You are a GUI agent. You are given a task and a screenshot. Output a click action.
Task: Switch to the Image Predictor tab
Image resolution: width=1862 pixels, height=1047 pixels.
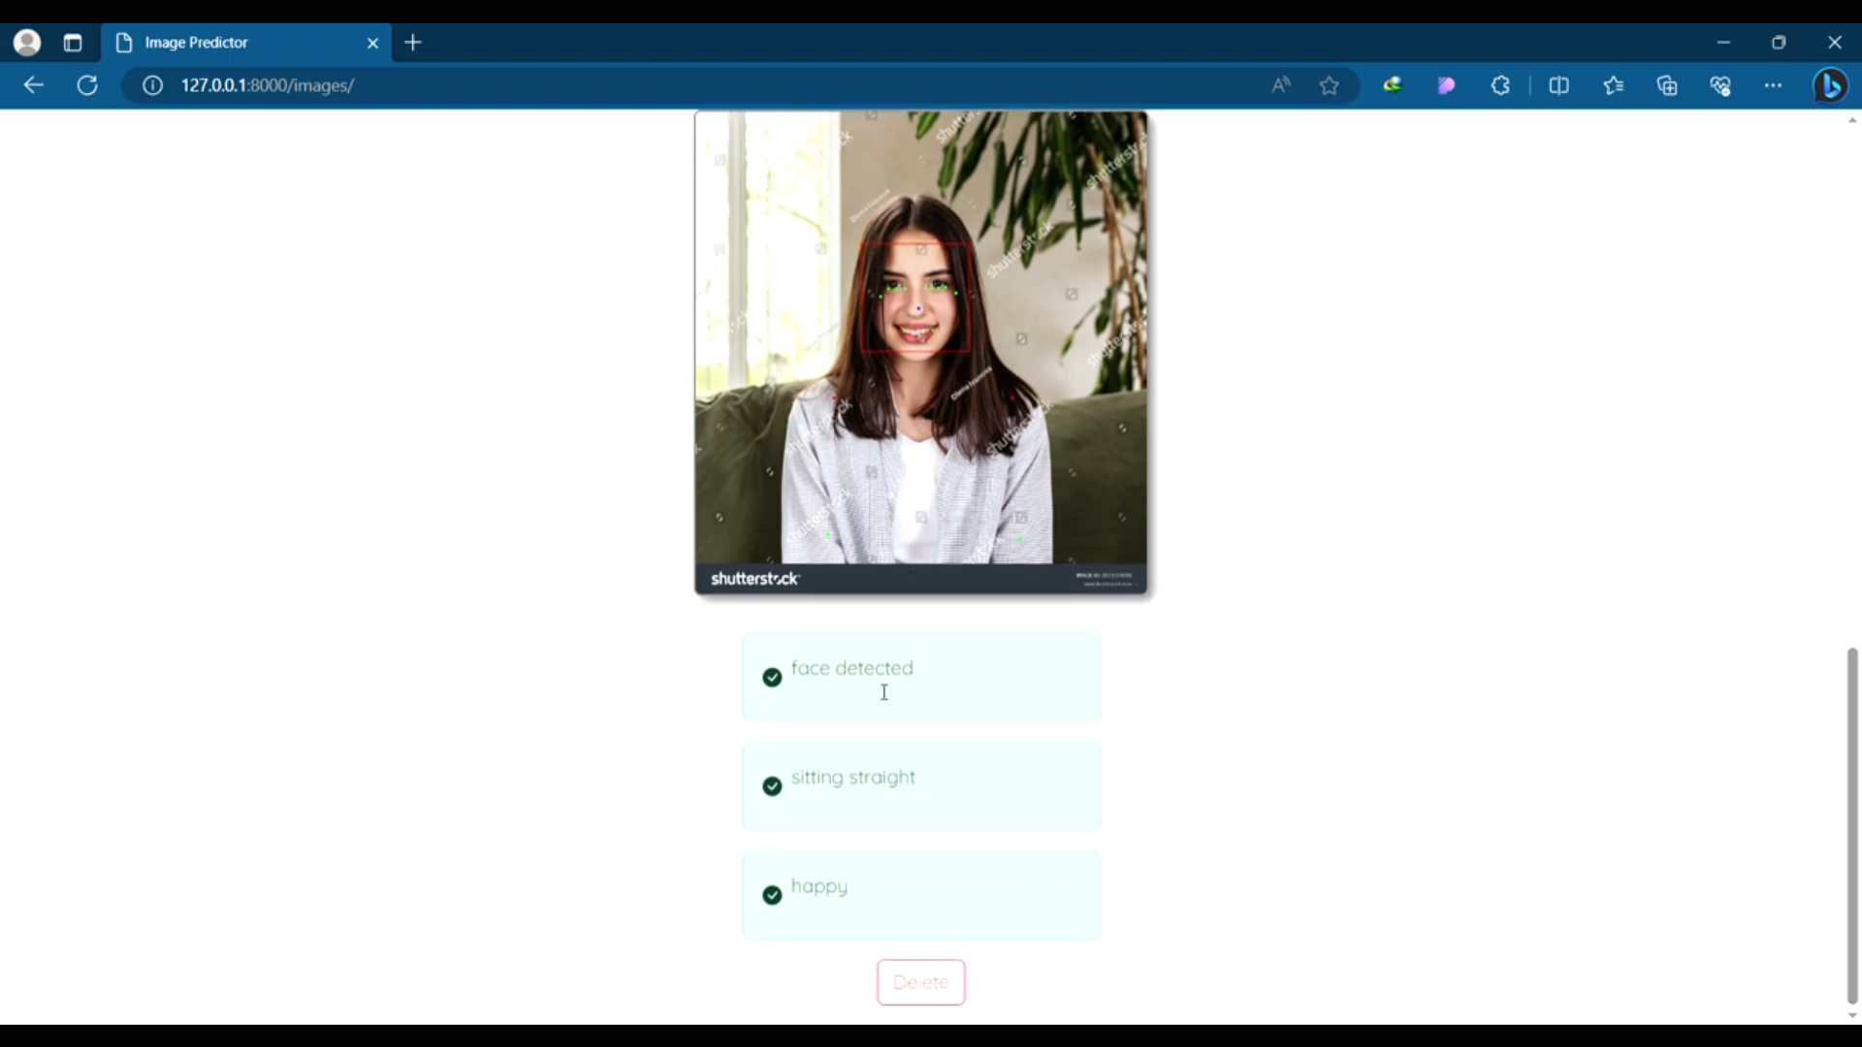[x=223, y=42]
